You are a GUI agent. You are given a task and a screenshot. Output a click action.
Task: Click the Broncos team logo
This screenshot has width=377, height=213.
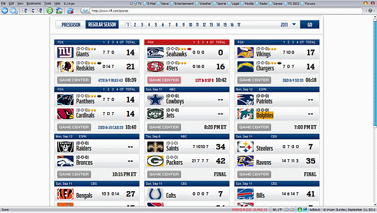(65, 161)
